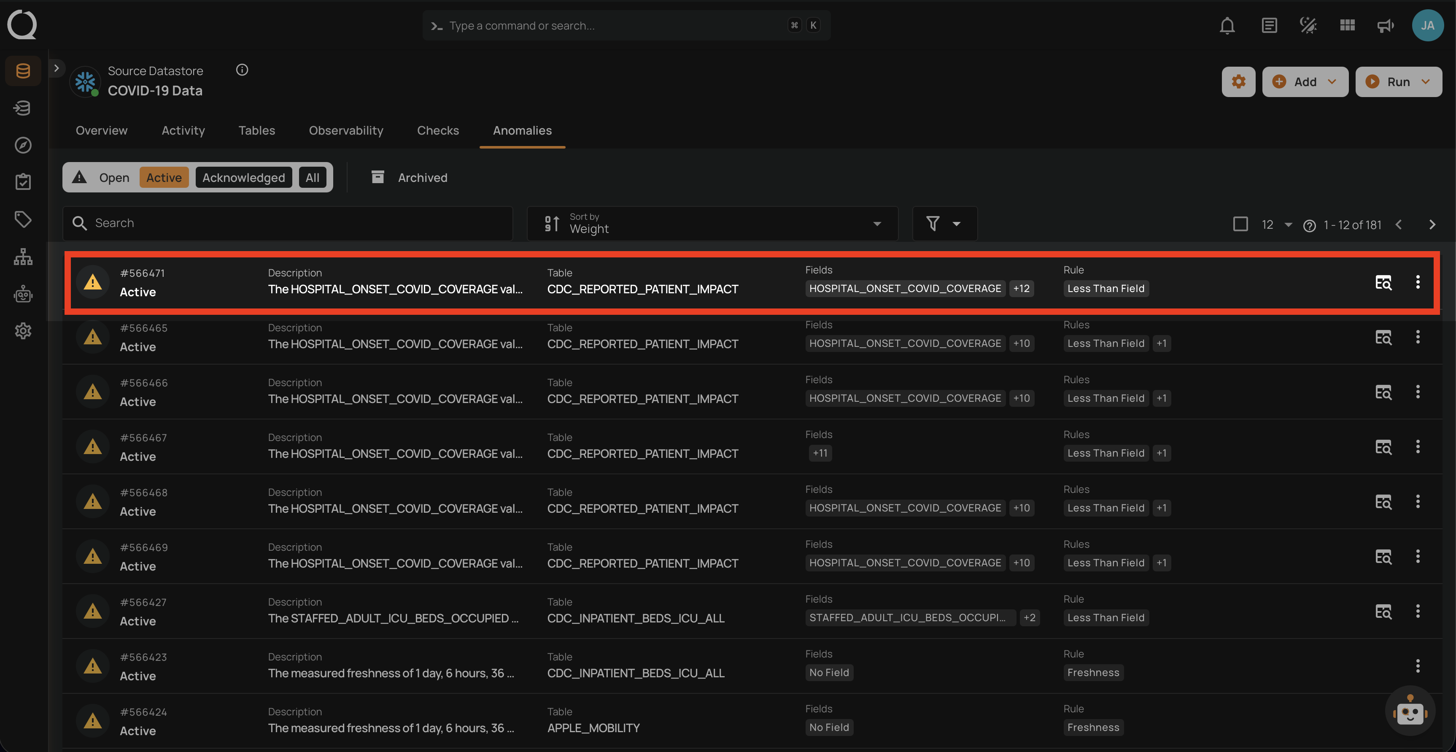View source records for anomaly #566465
The width and height of the screenshot is (1456, 752).
pyautogui.click(x=1383, y=337)
